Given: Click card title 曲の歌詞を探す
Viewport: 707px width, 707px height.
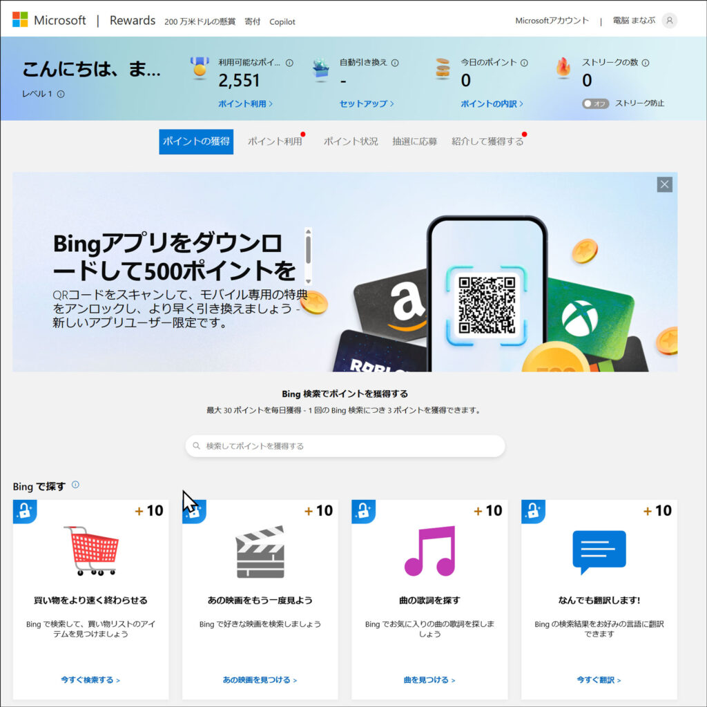Looking at the screenshot, I should tap(429, 600).
